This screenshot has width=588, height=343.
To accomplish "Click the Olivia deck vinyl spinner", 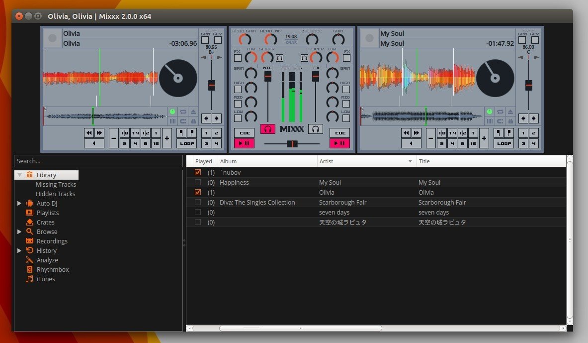I will point(178,78).
